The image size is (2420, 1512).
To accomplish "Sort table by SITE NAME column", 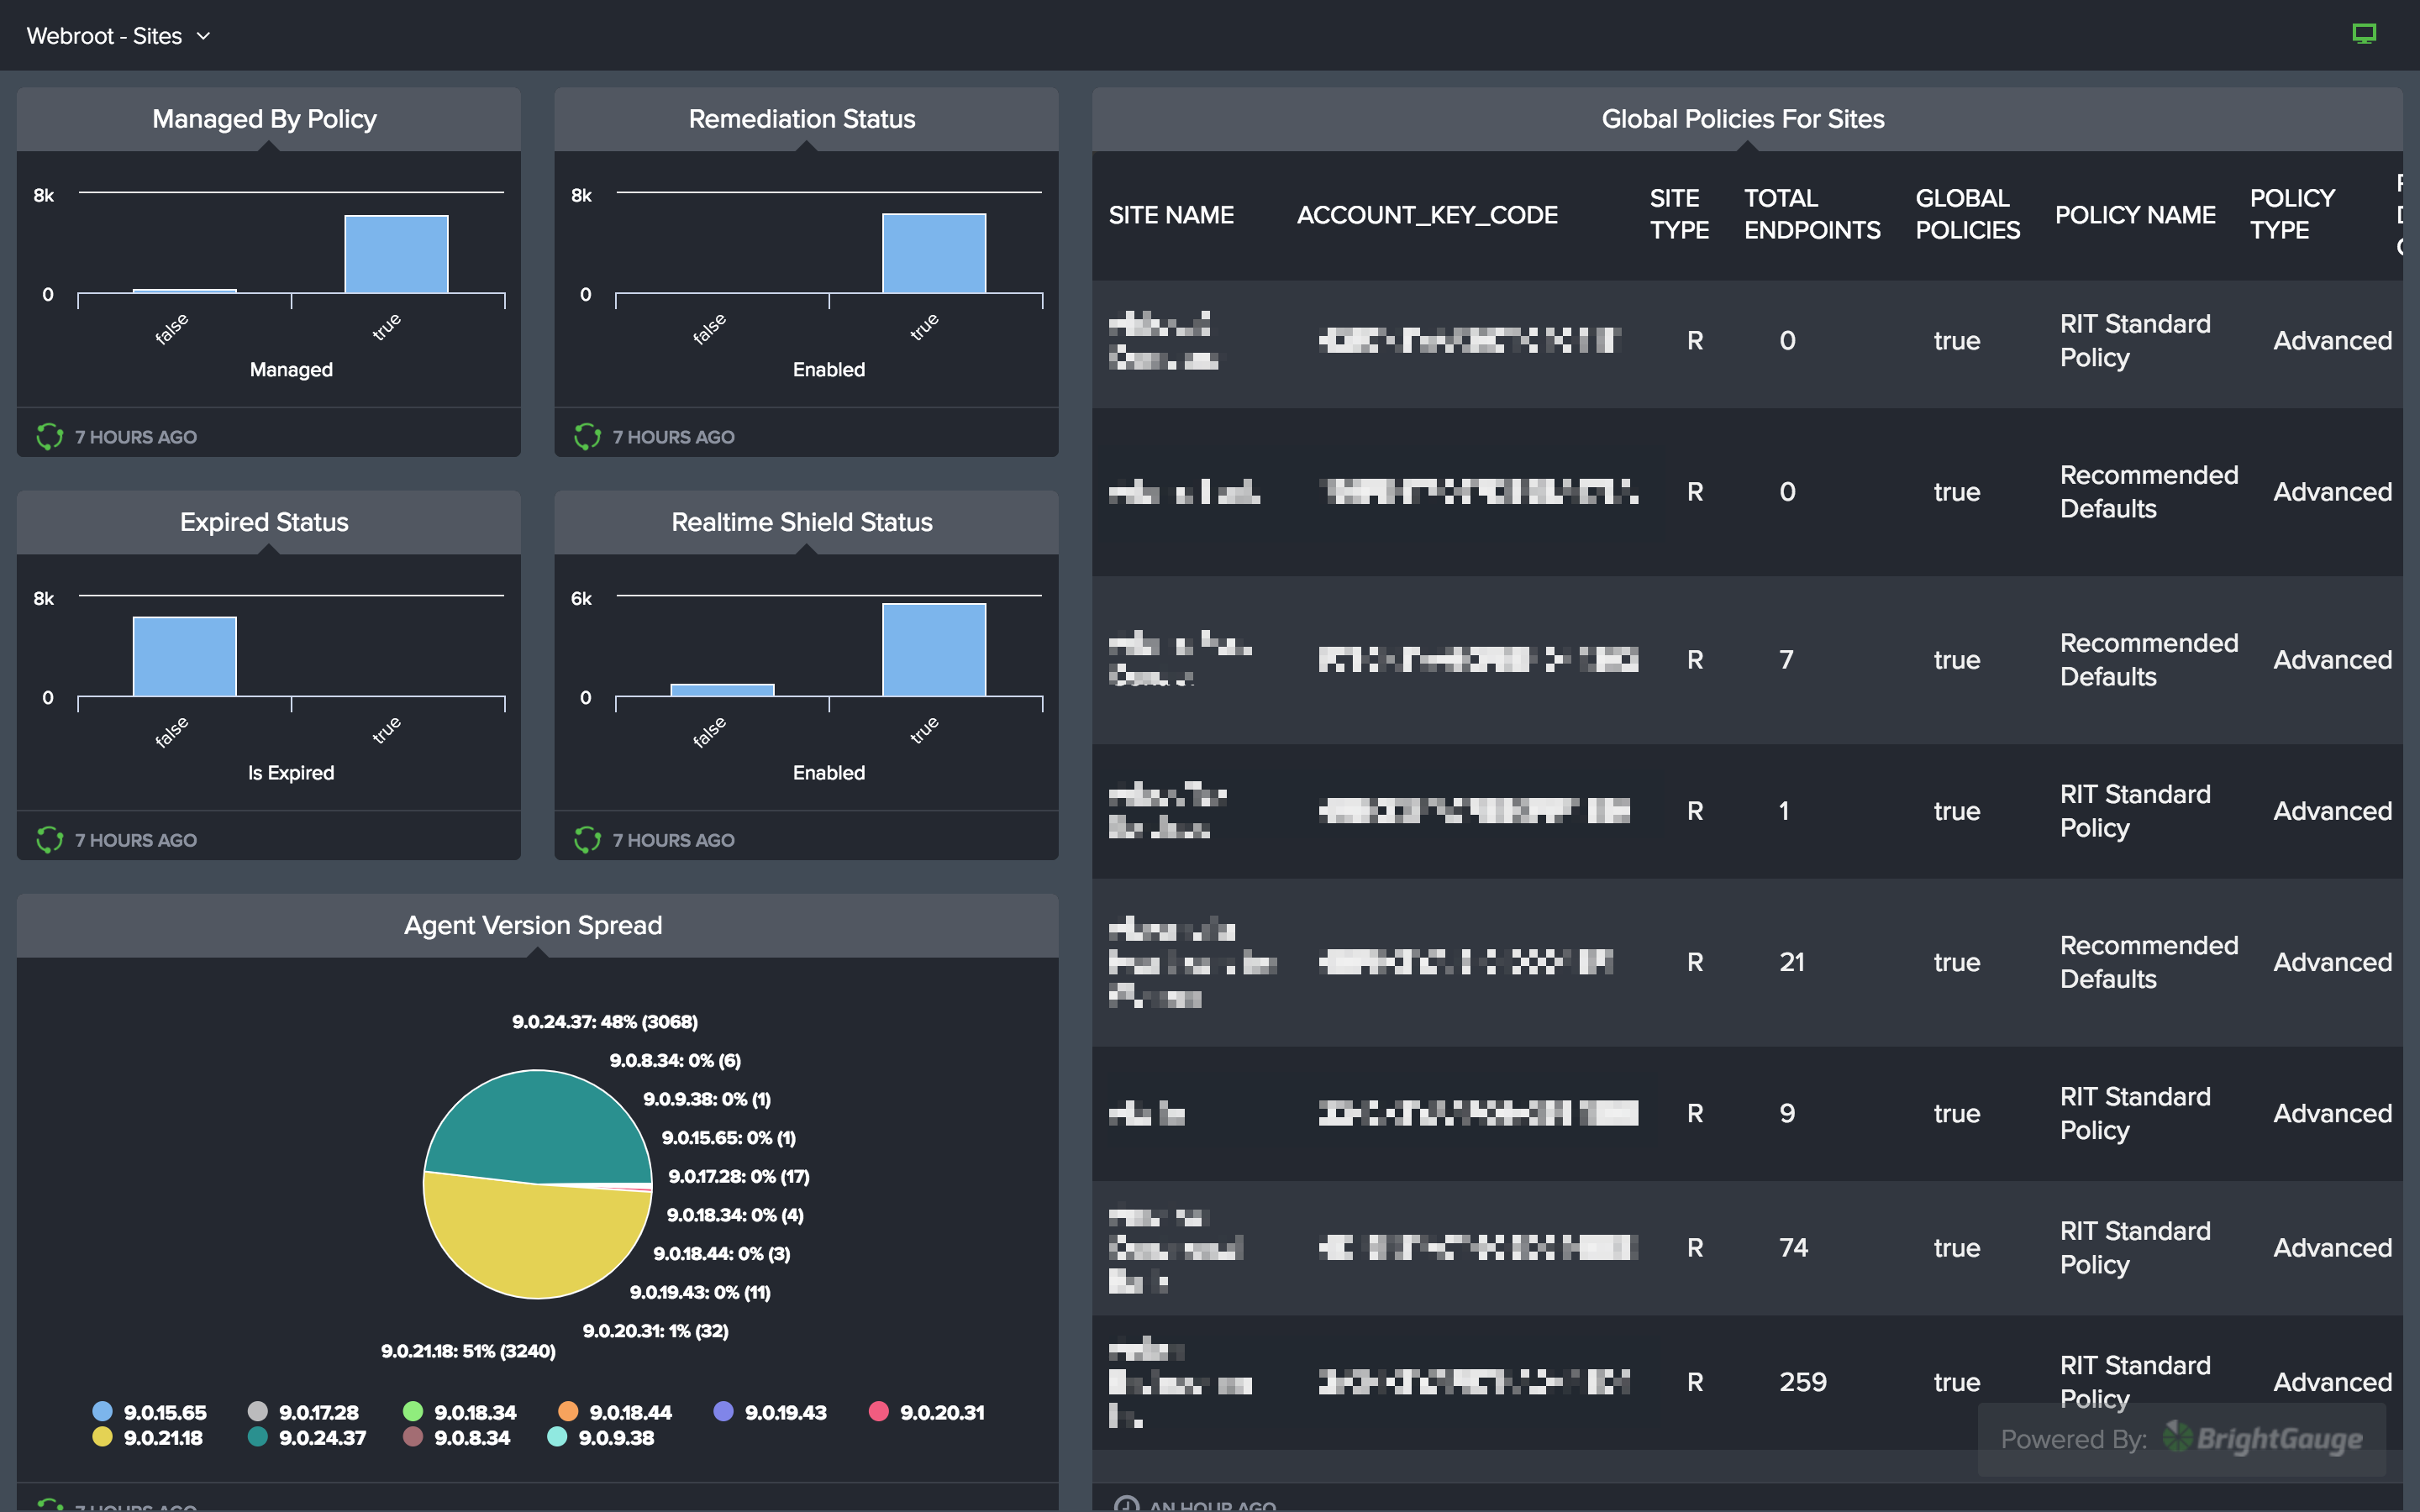I will coord(1171,215).
